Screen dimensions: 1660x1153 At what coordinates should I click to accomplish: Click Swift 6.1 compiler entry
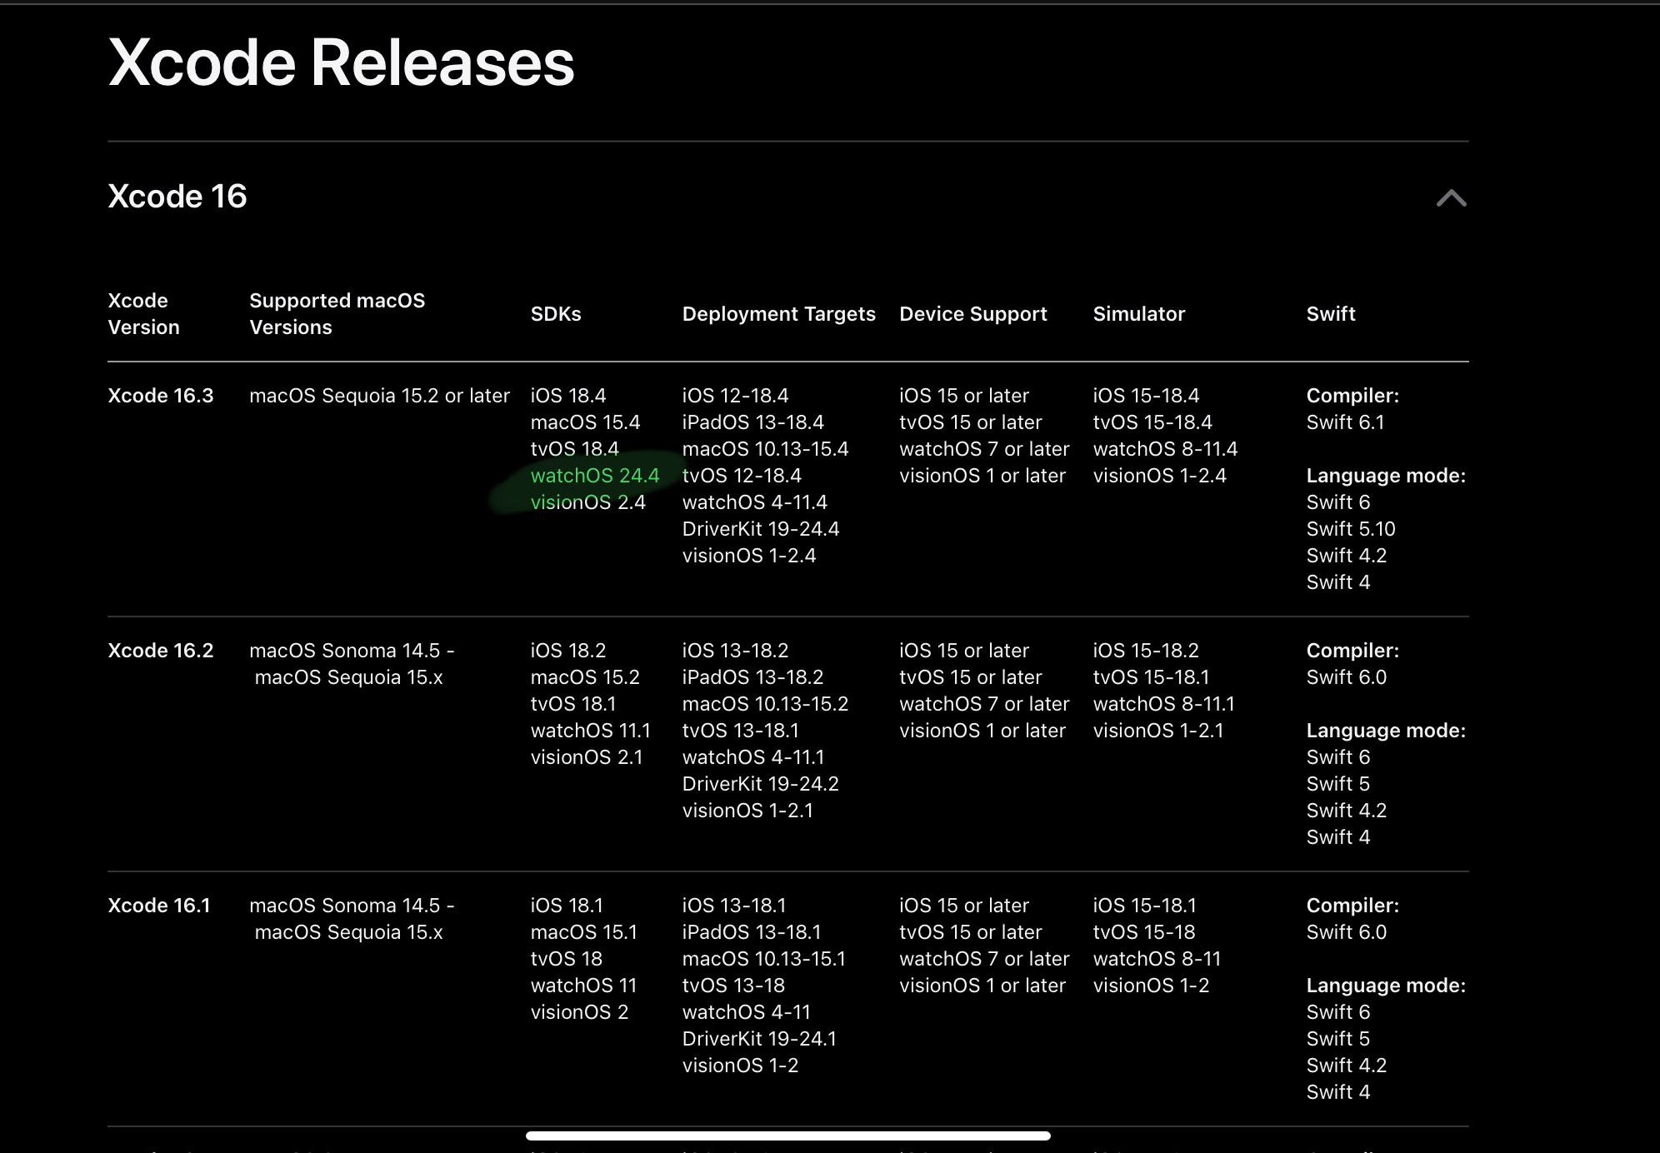coord(1345,422)
